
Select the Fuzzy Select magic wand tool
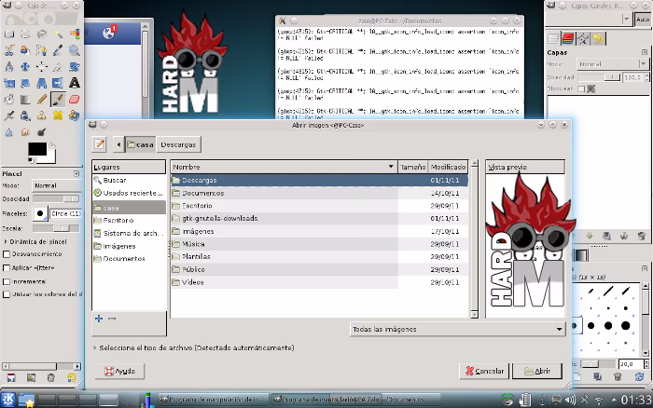(x=58, y=34)
